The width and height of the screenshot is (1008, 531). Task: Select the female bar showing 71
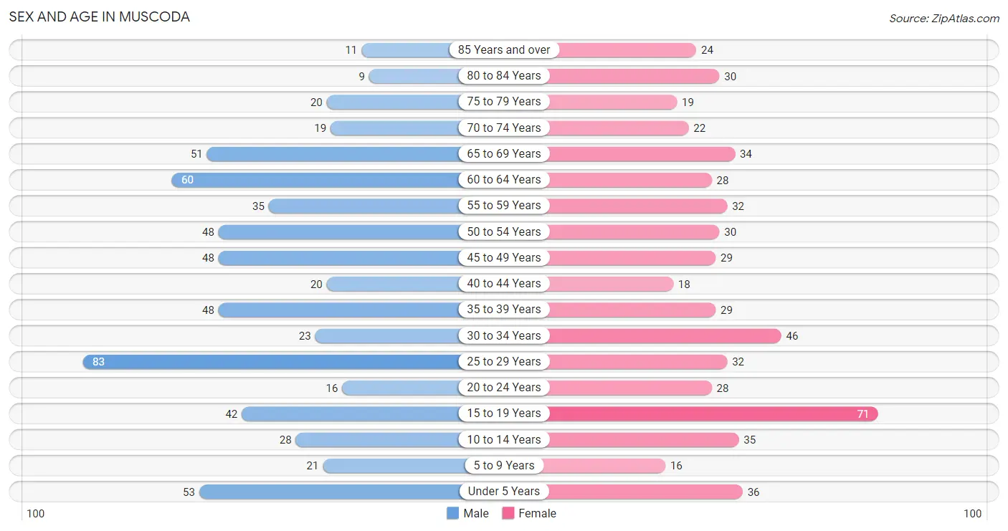click(713, 413)
